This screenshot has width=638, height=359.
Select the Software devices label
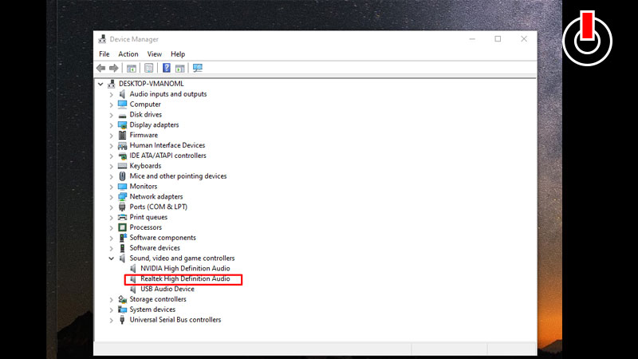coord(155,248)
